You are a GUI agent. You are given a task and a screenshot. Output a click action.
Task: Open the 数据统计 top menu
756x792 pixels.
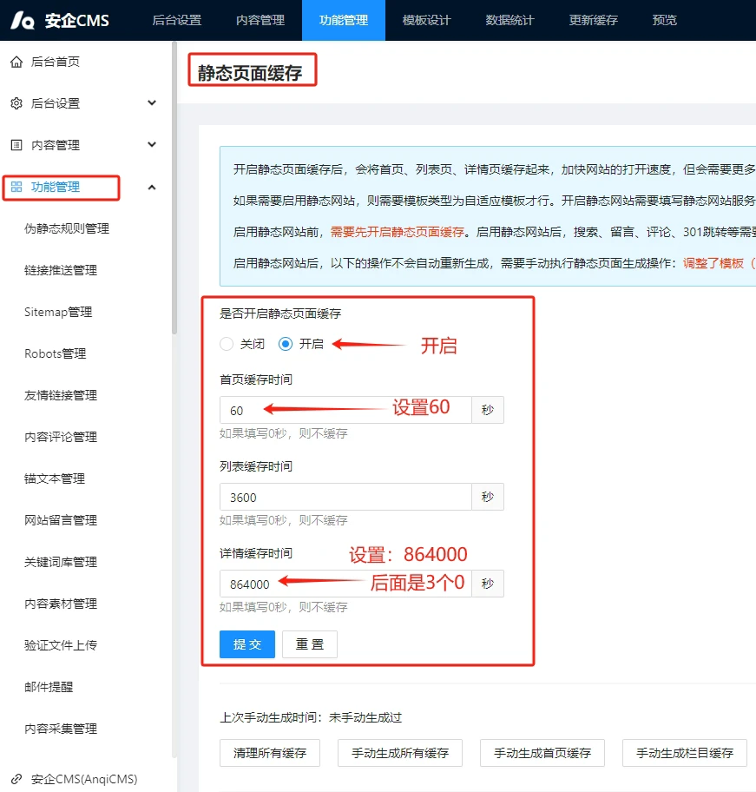coord(510,20)
